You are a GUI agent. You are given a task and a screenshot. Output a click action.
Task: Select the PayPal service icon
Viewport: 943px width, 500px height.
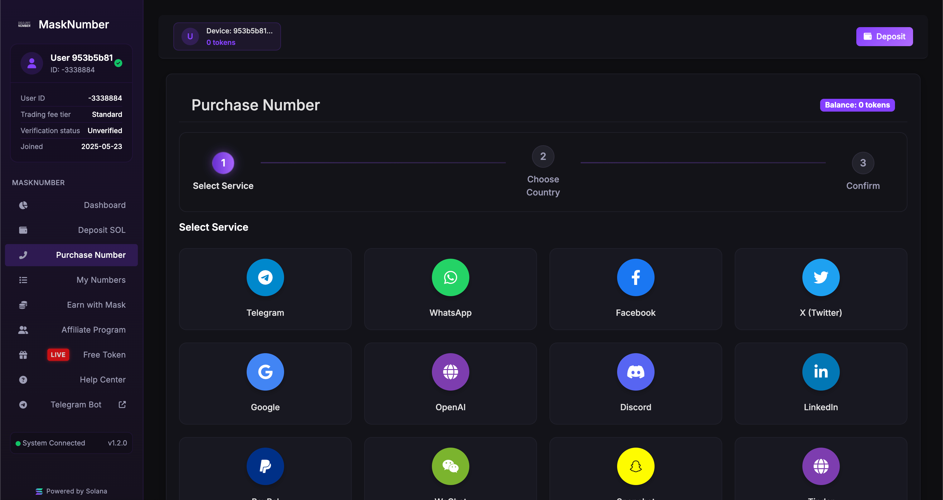coord(265,466)
